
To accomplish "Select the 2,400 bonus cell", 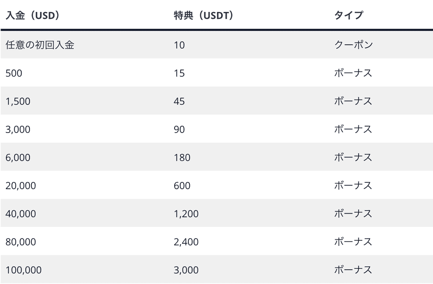I will [x=186, y=242].
